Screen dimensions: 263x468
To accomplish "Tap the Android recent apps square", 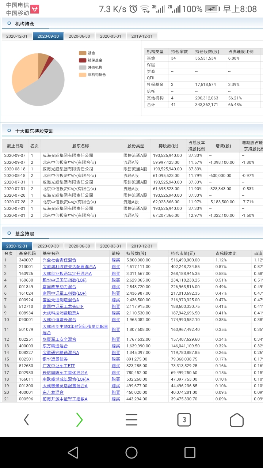I will point(190,453).
